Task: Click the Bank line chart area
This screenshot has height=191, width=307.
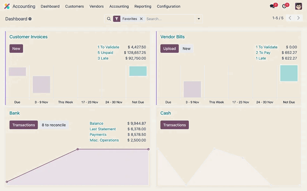Action: pyautogui.click(x=78, y=166)
